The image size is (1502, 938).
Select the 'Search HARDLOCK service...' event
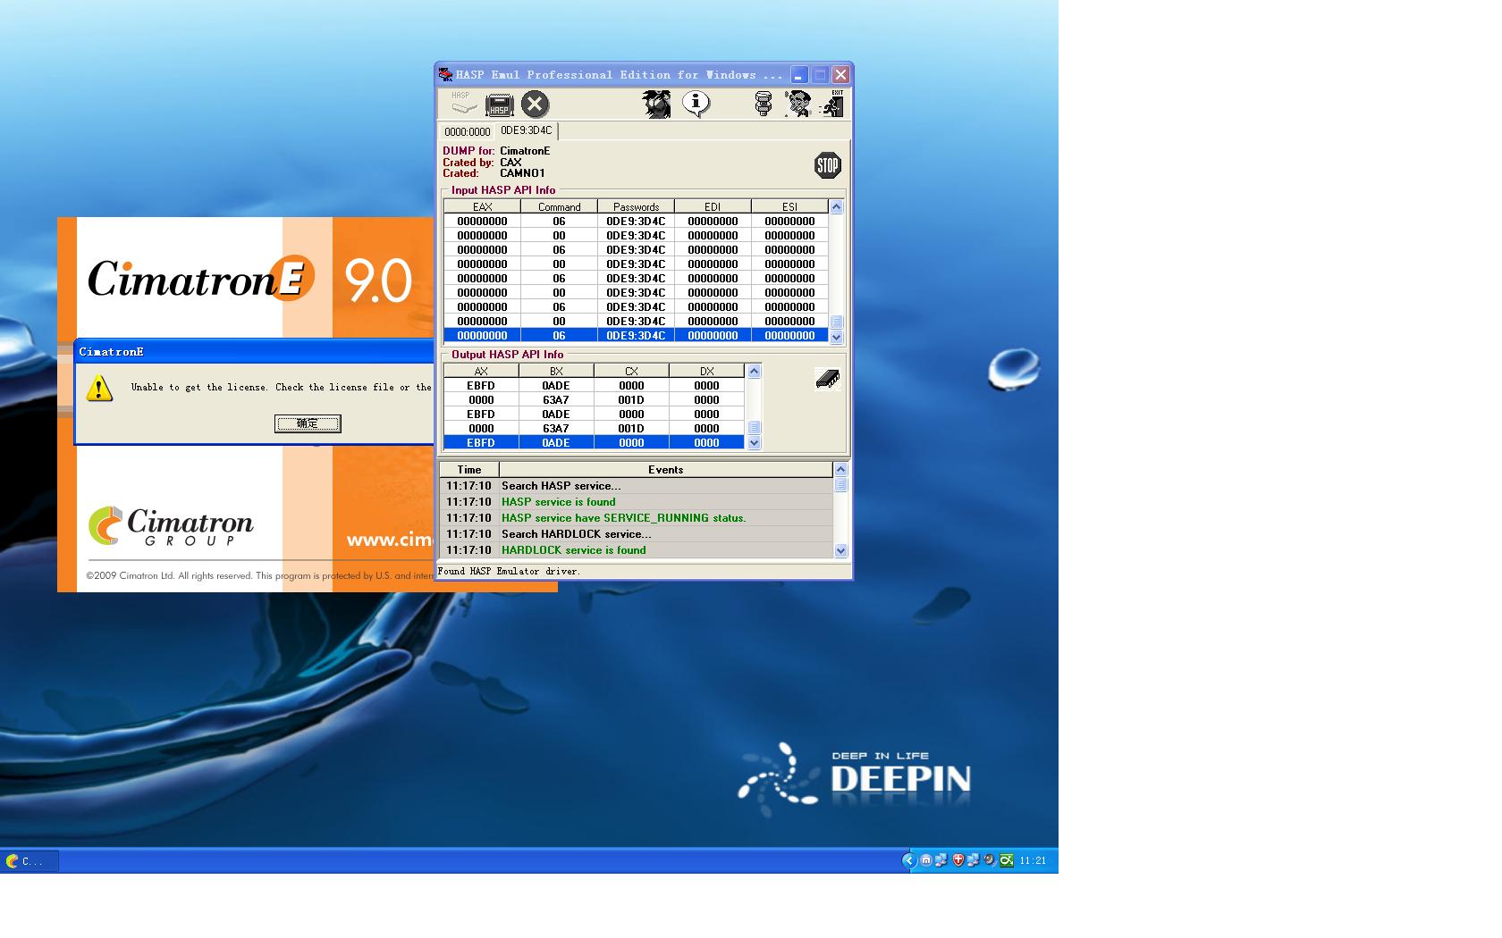click(x=636, y=534)
